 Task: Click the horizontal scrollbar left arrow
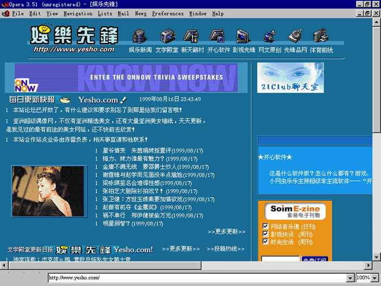pyautogui.click(x=4, y=265)
